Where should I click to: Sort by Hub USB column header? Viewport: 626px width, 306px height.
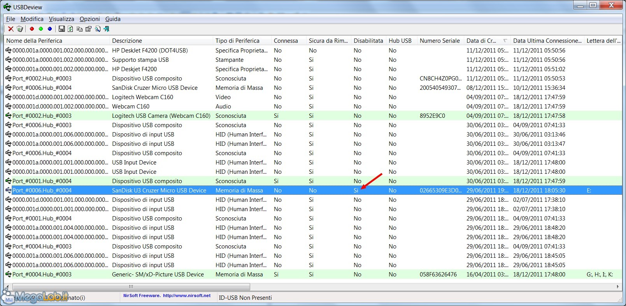(x=402, y=40)
